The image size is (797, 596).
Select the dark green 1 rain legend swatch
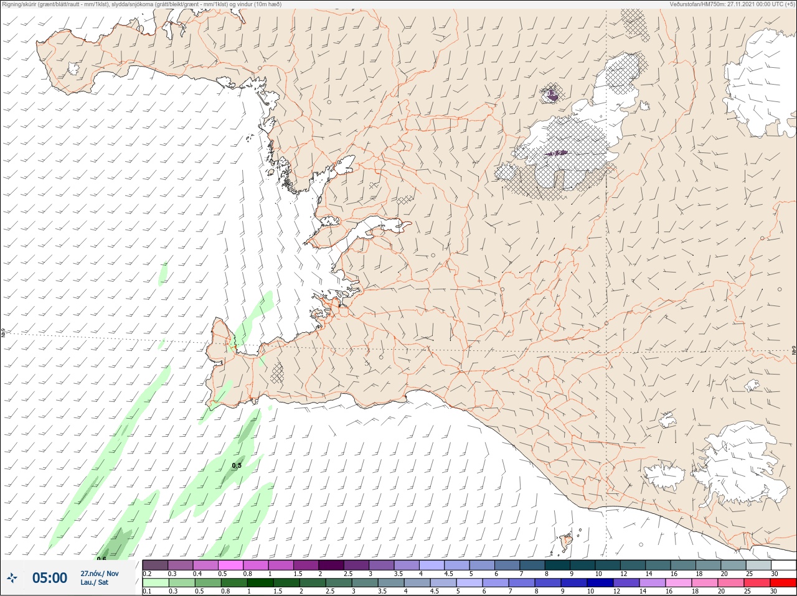260,583
